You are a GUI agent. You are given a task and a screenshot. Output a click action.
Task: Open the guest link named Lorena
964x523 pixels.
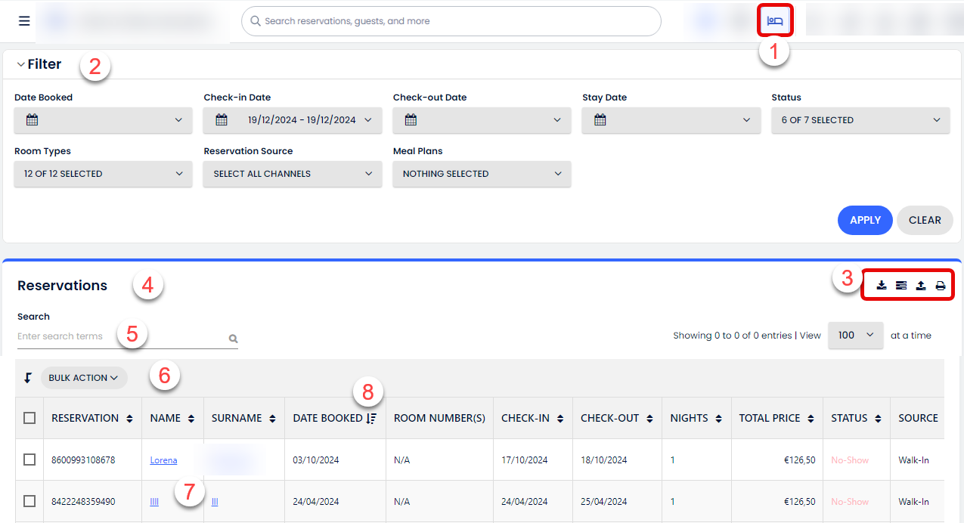point(163,459)
